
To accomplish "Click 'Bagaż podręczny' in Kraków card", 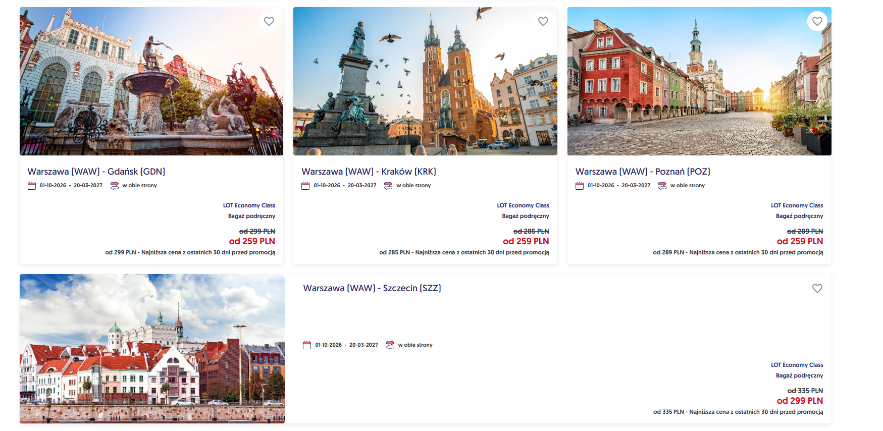I will tap(526, 216).
